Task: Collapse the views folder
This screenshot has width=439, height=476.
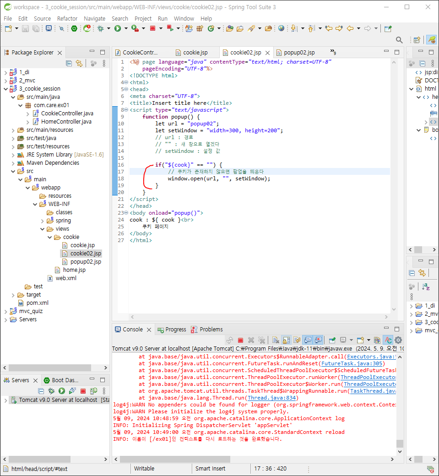Action: pyautogui.click(x=43, y=229)
